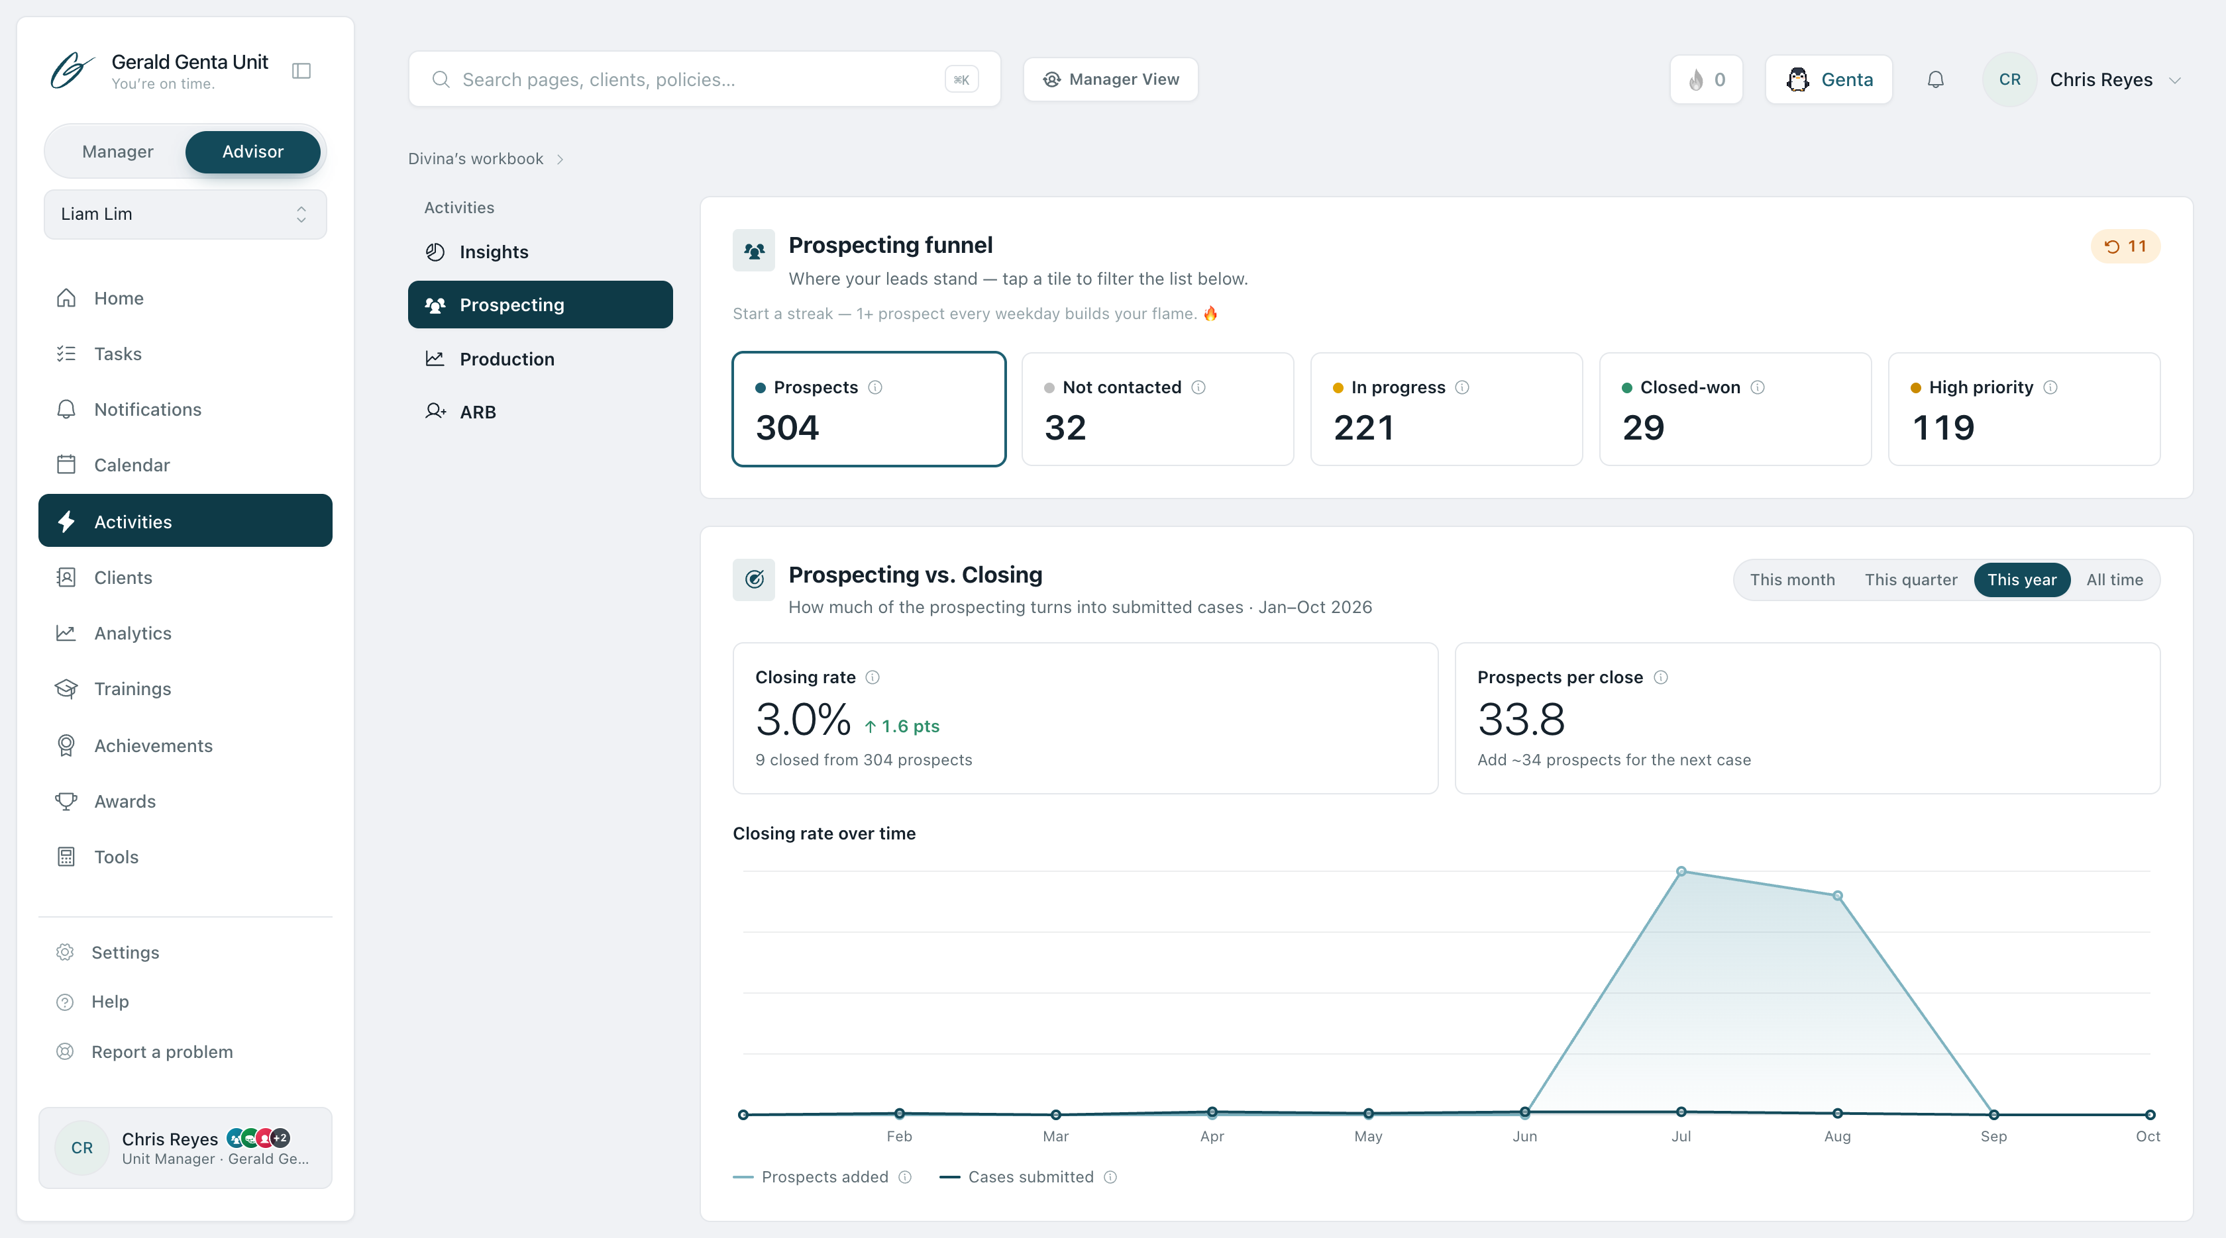Click the Cases submitted legend info icon
The image size is (2226, 1238).
[x=1110, y=1176]
